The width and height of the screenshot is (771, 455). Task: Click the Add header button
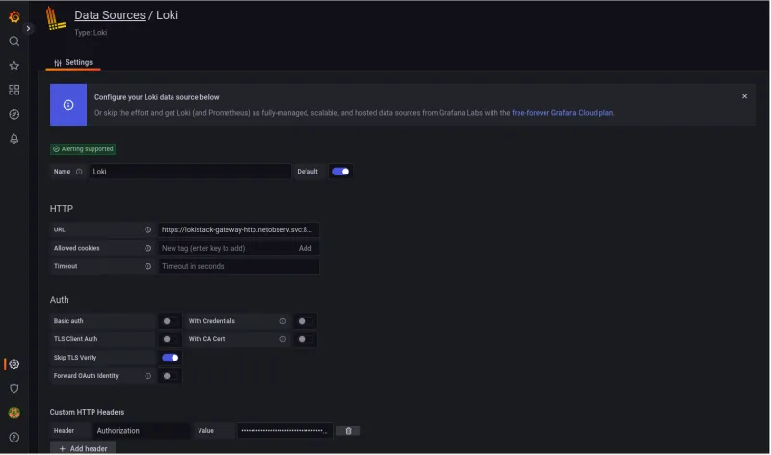pyautogui.click(x=83, y=448)
